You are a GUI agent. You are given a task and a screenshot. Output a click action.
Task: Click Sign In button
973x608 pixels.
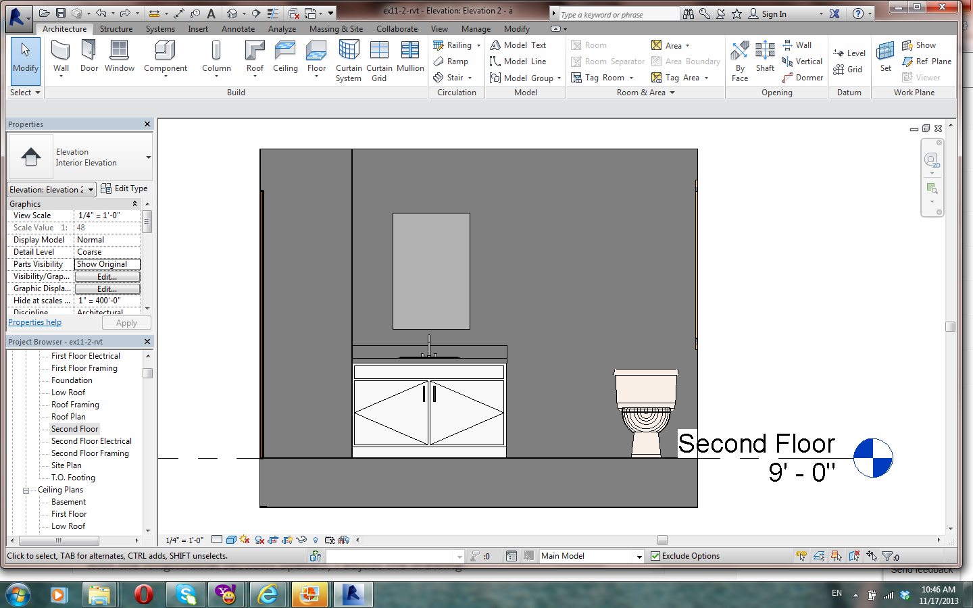(x=768, y=14)
